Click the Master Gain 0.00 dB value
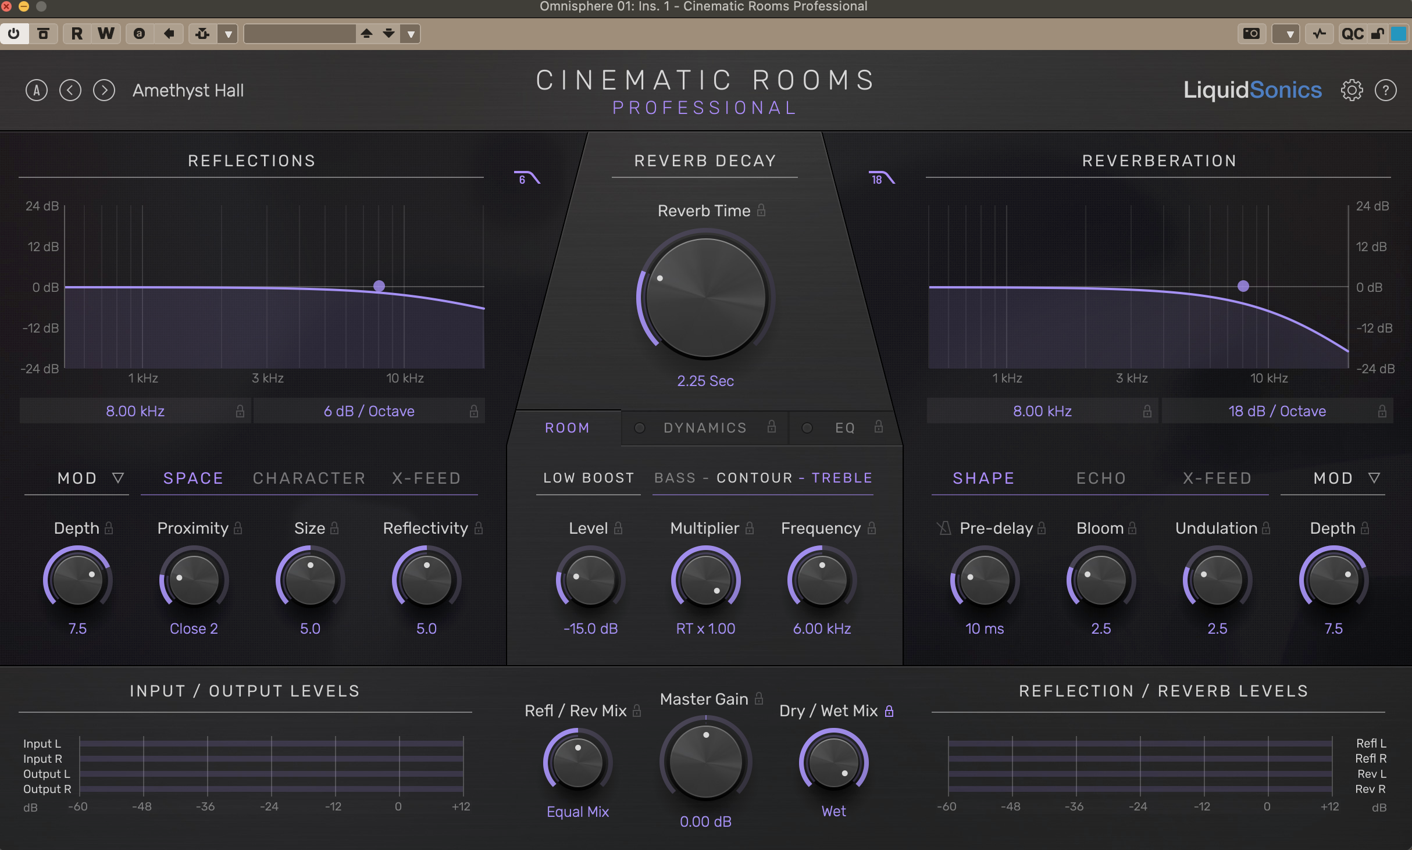This screenshot has height=850, width=1412. 705,822
